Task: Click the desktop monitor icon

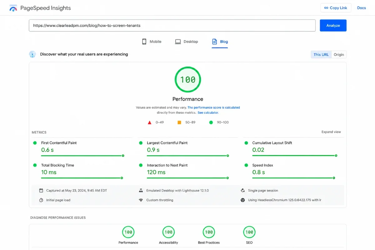Action: pos(178,42)
